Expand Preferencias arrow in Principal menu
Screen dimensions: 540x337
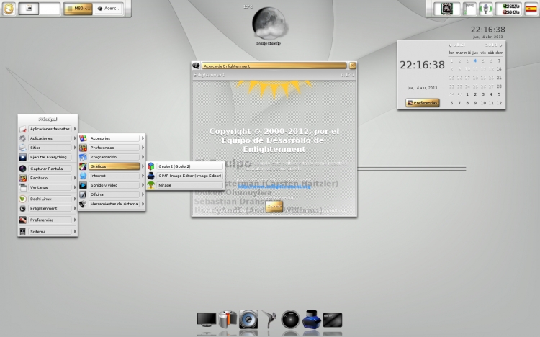75,220
